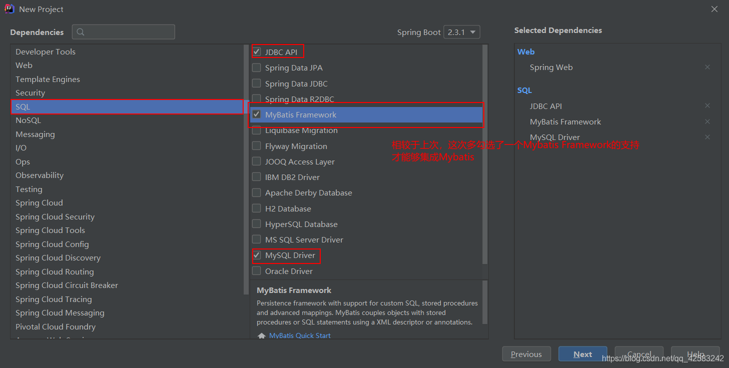
Task: Select the JOOQ Access Layer checkbox
Action: click(x=257, y=161)
